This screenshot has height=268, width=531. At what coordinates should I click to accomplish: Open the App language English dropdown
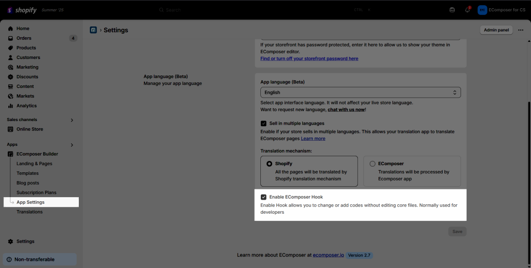360,93
